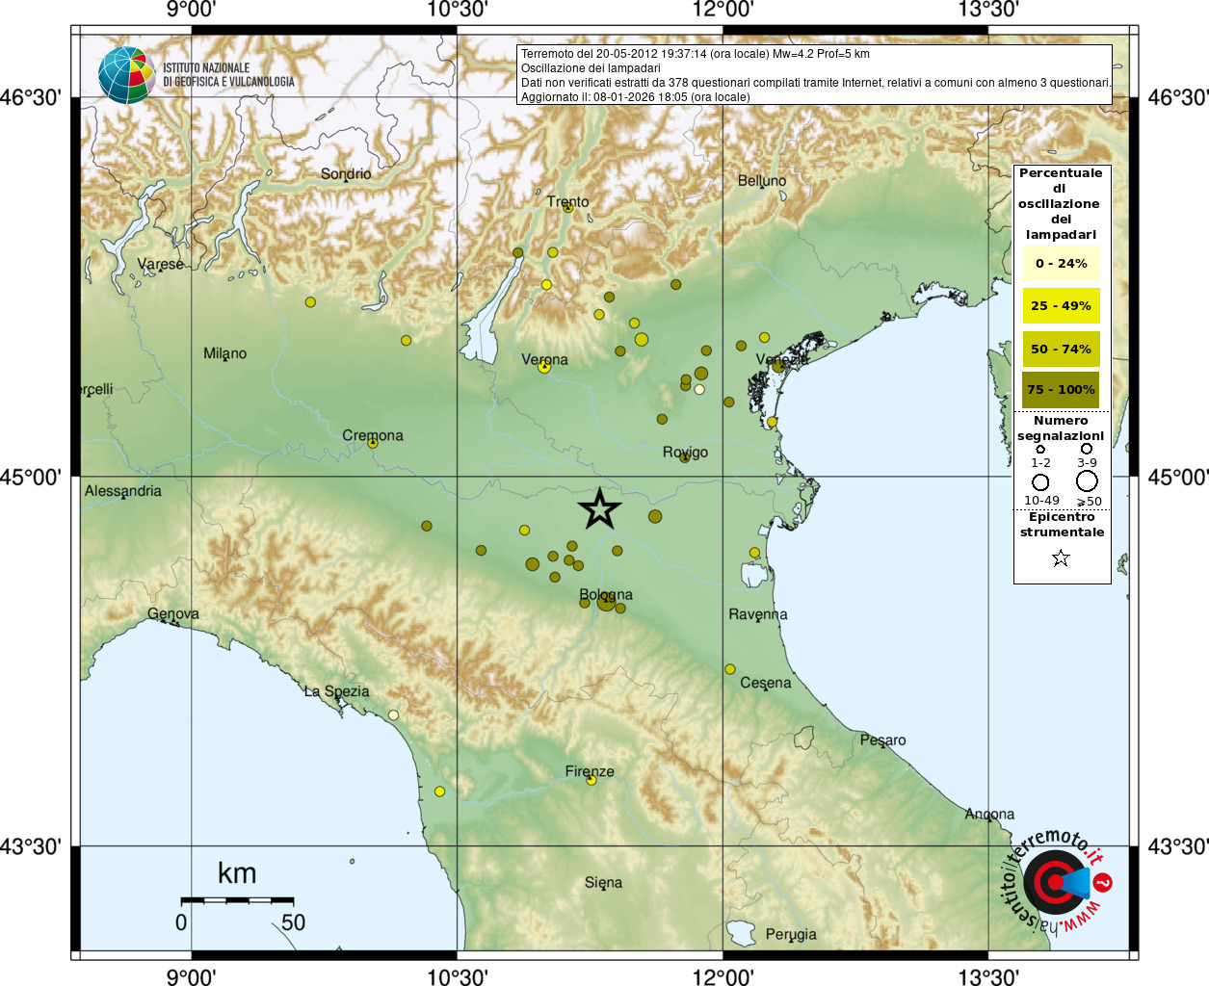
Task: Click the Varese label
Action: click(x=160, y=263)
